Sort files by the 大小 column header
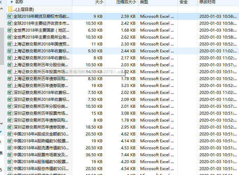This screenshot has width=239, height=175. pyautogui.click(x=89, y=2)
